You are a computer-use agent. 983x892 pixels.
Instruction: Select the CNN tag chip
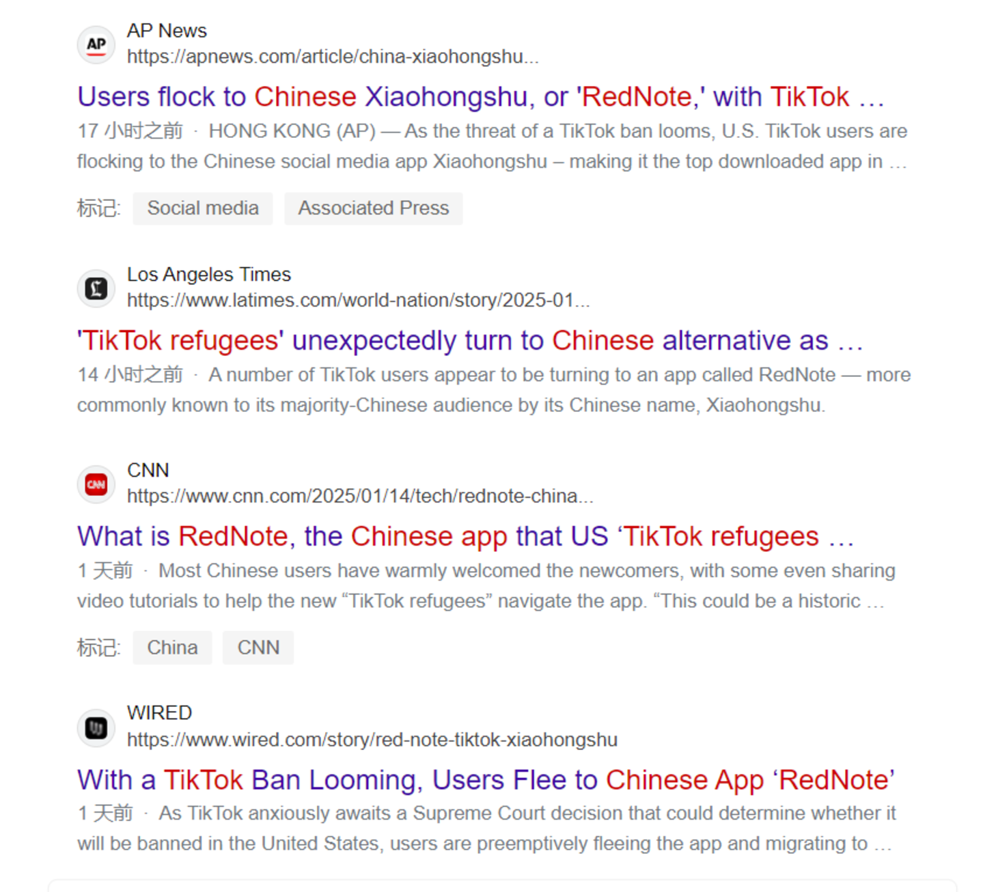258,647
